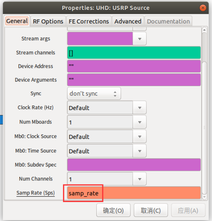Click the Stream channels input field
This screenshot has width=212, height=221.
(134, 52)
